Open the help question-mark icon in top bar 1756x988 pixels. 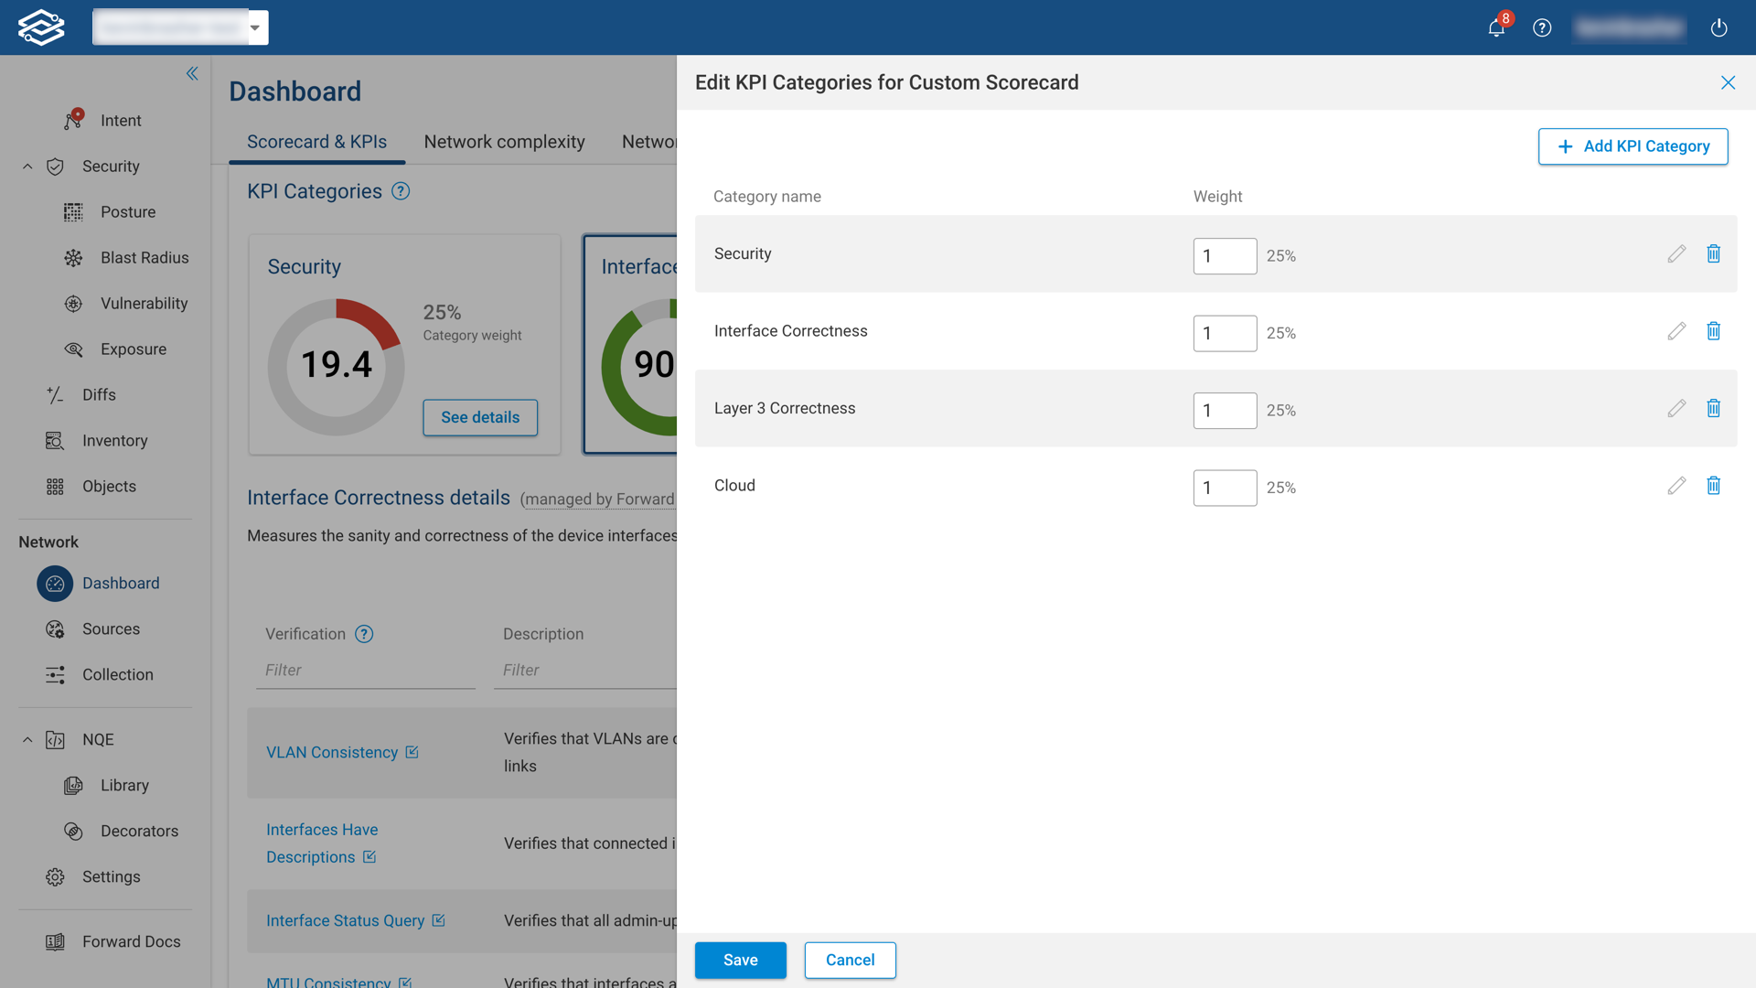pyautogui.click(x=1543, y=27)
